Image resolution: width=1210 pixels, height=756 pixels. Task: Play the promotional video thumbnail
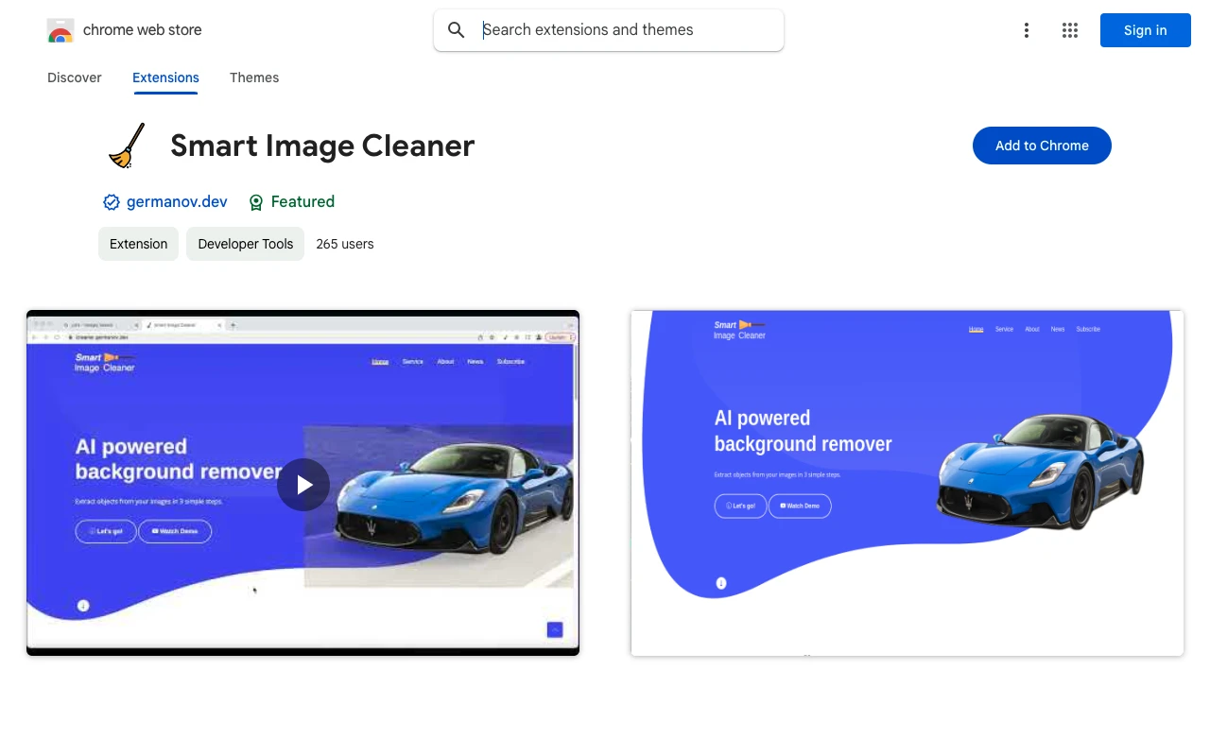click(x=302, y=484)
